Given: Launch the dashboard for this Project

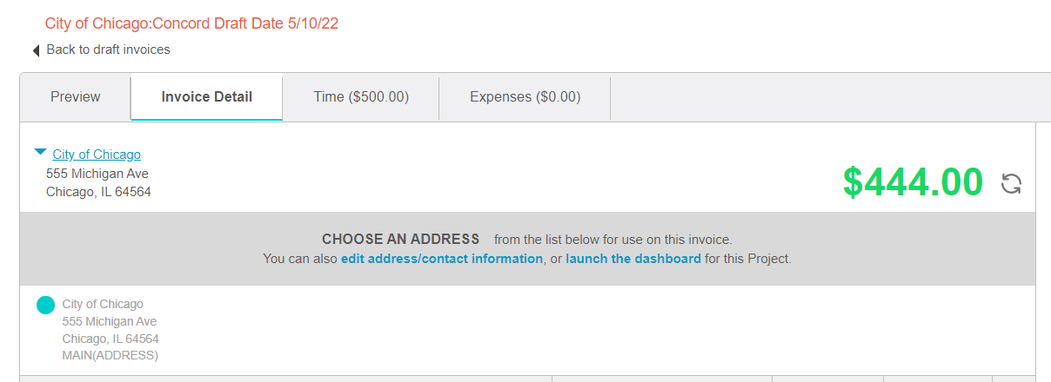Looking at the screenshot, I should (x=633, y=259).
